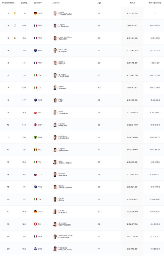
Task: Click the Time Behind column header
Action: coord(155,3)
